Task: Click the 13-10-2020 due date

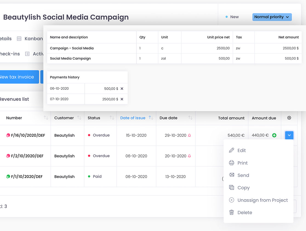Action: 175,177
